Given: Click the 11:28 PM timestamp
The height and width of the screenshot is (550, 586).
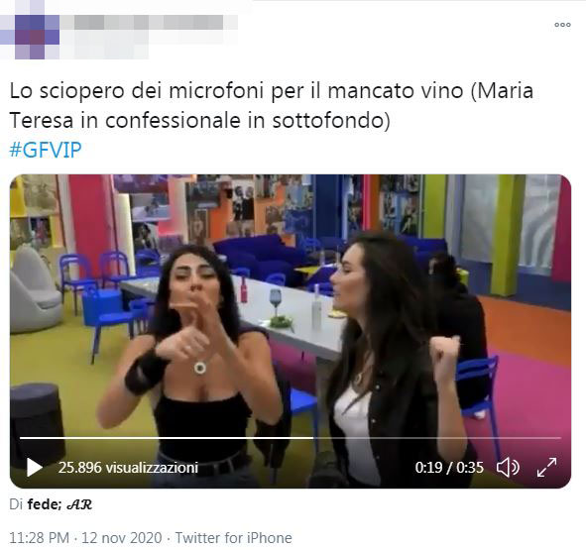Looking at the screenshot, I should pyautogui.click(x=39, y=538).
